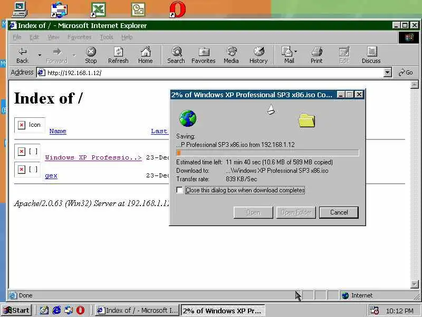Open the Outlook Express desktop shortcut
Screen dimensions: 422x317
coord(59,10)
